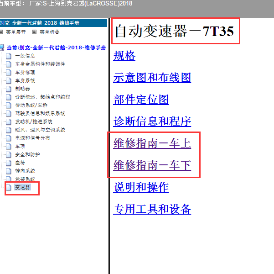The height and width of the screenshot is (274, 274).
Task: Open the 诊断信息和程序 link
Action: 152,121
